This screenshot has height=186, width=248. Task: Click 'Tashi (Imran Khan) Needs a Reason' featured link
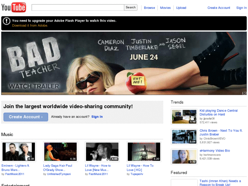click(220, 183)
